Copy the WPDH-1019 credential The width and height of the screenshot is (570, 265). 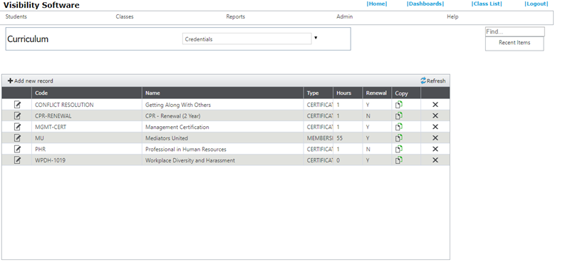pyautogui.click(x=399, y=160)
